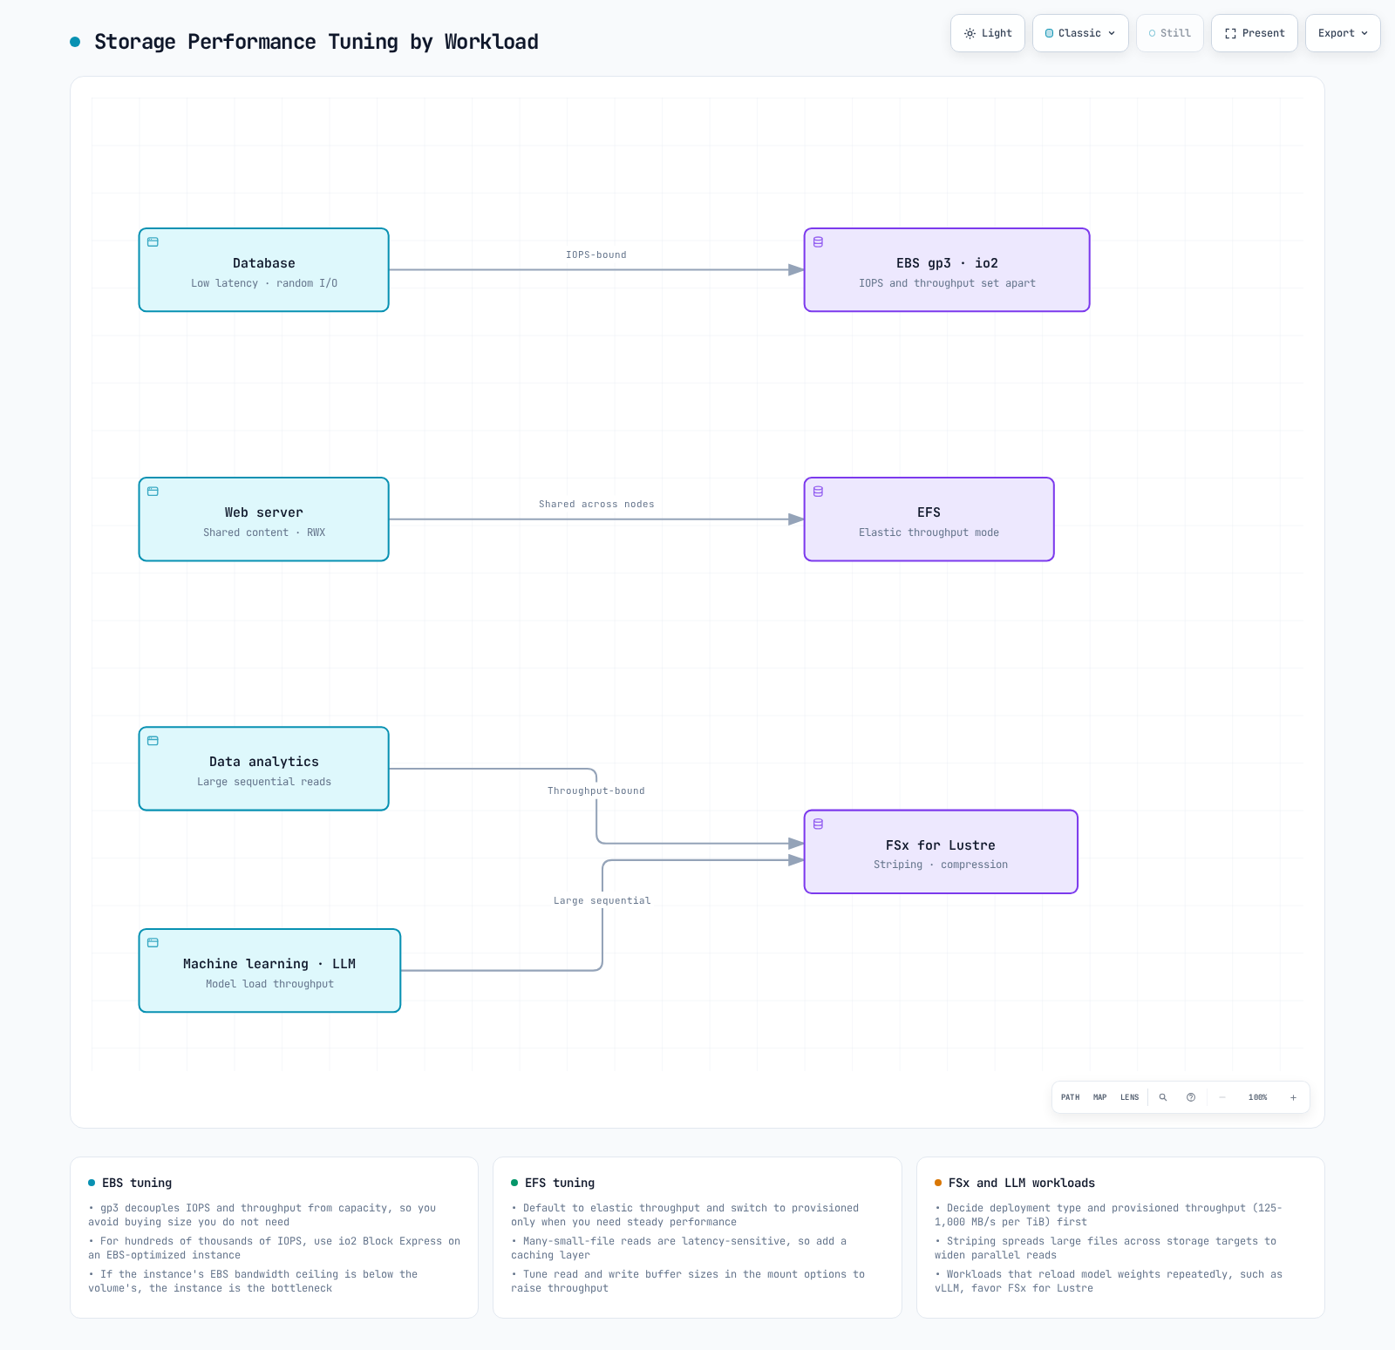Screen dimensions: 1395x1350
Task: Click the IOPS-bound edge label
Action: 596,254
